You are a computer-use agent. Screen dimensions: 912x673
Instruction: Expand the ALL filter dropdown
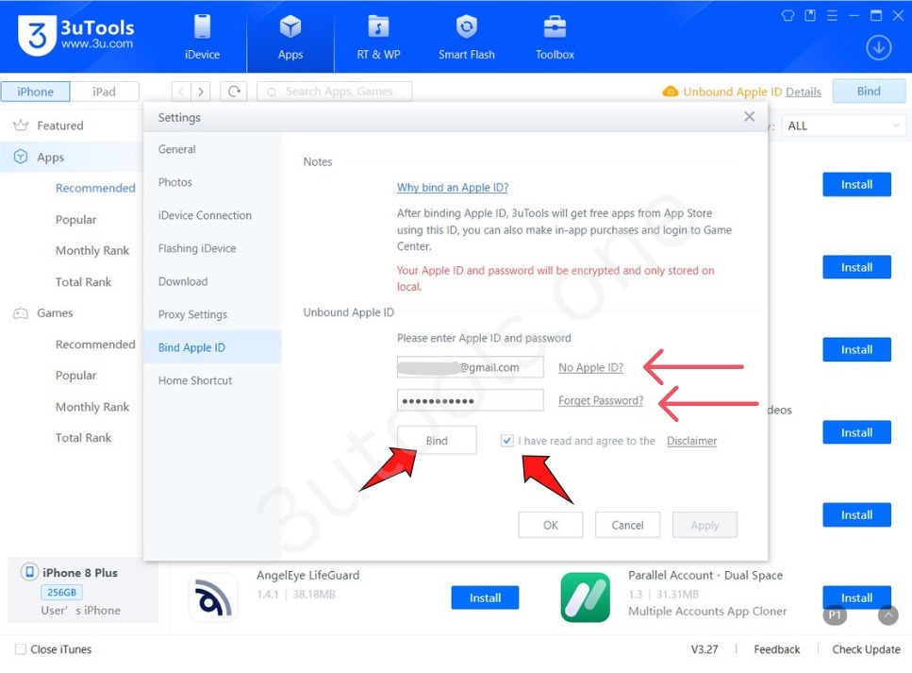(x=843, y=126)
